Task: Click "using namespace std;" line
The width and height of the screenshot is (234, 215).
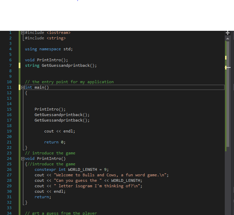Action: click(x=49, y=49)
